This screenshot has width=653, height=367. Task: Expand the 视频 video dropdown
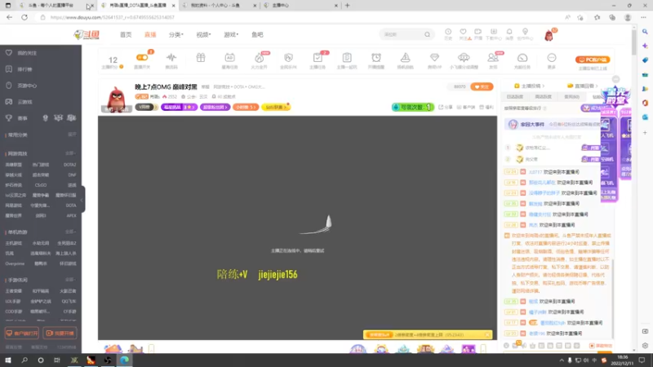click(203, 34)
